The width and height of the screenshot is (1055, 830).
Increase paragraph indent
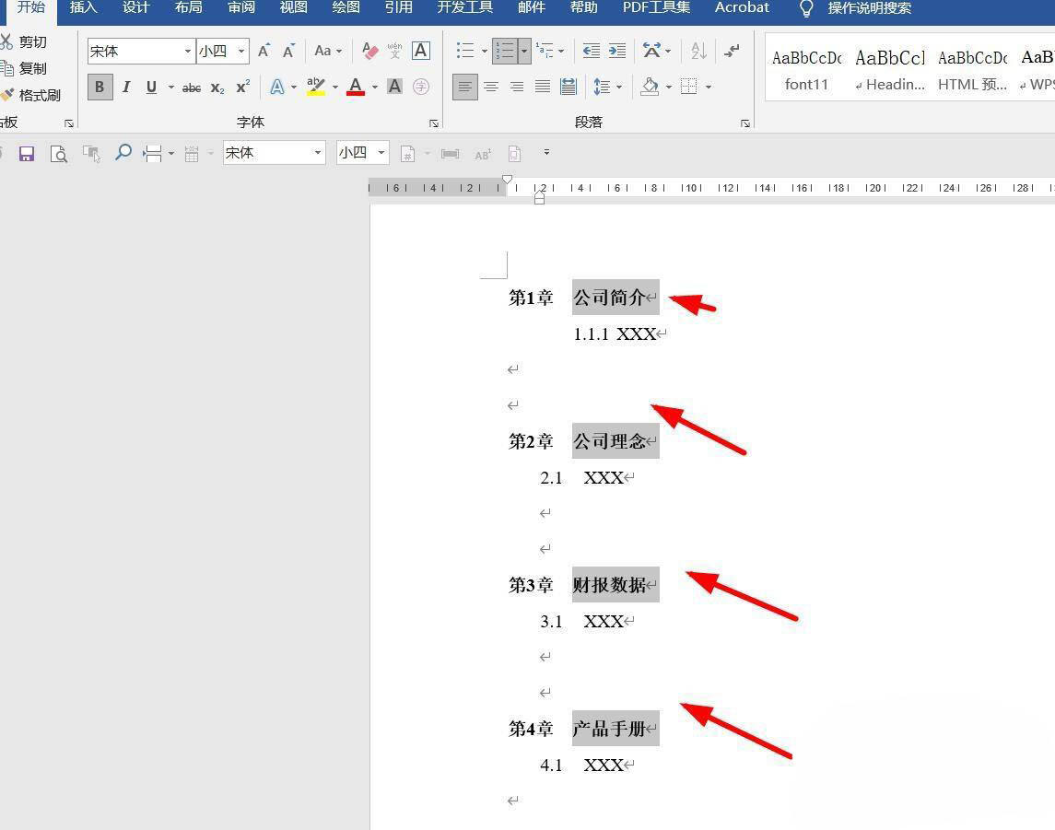click(x=617, y=51)
